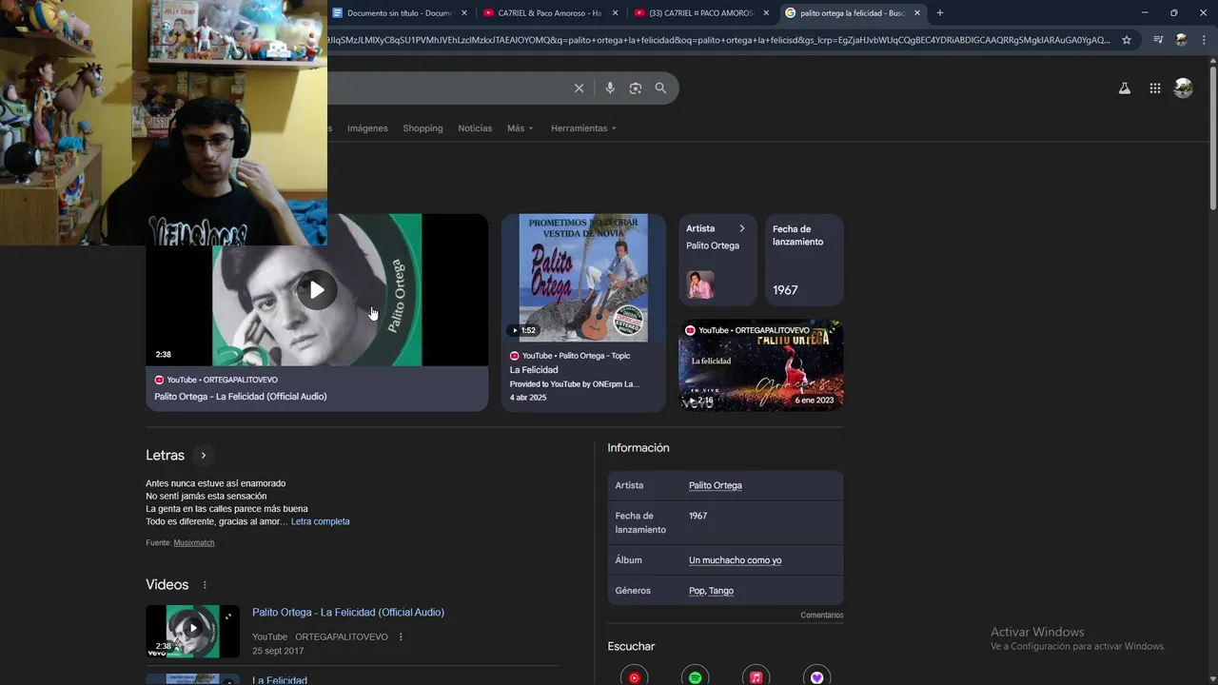Open the Videos section three-dot menu
The width and height of the screenshot is (1218, 685).
205,585
